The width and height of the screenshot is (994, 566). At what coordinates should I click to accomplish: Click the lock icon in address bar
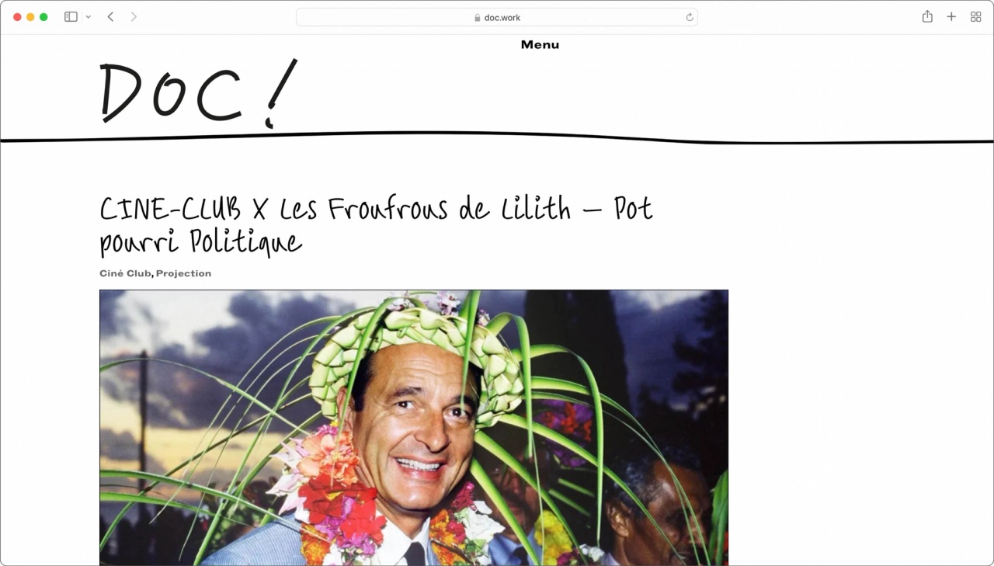tap(478, 17)
